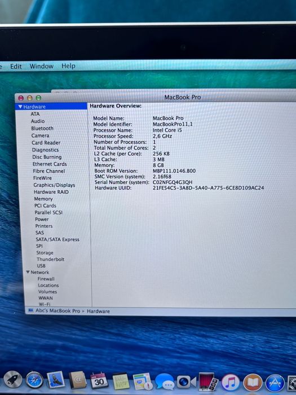Click Model Identifier value MacBookPro11,1
The height and width of the screenshot is (395, 296).
[x=173, y=124]
